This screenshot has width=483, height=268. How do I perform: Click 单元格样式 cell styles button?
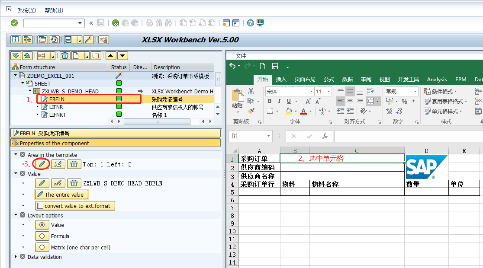(x=443, y=111)
